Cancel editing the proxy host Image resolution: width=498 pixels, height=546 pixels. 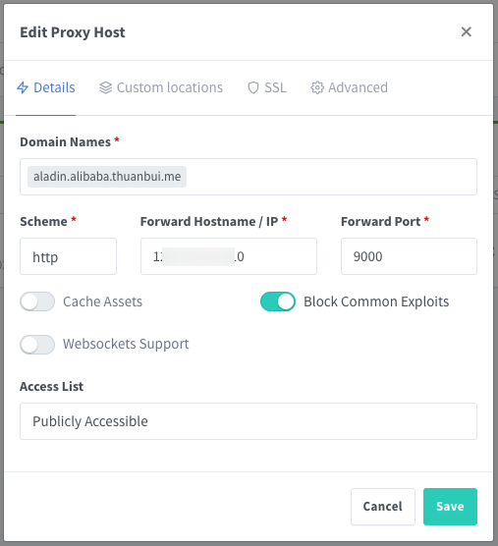pyautogui.click(x=383, y=507)
